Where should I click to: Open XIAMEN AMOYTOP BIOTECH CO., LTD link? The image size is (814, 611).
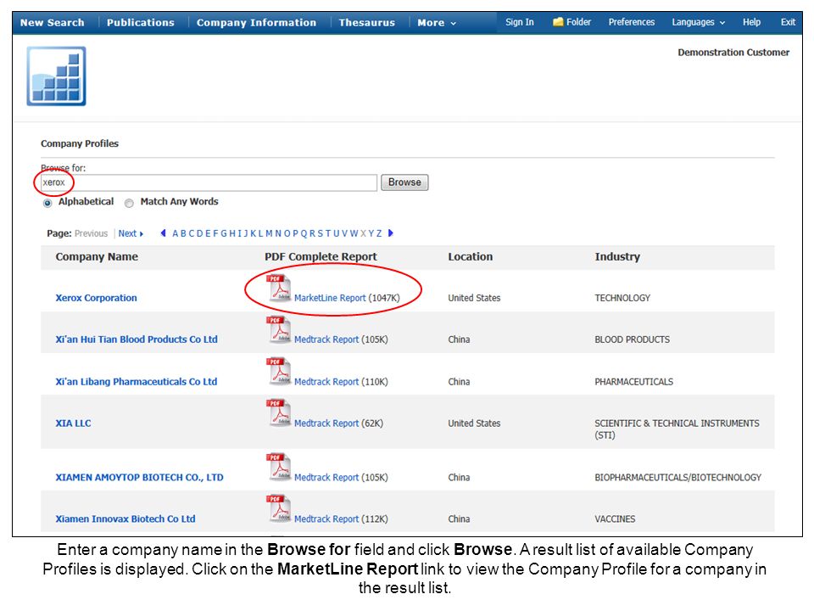(x=139, y=477)
